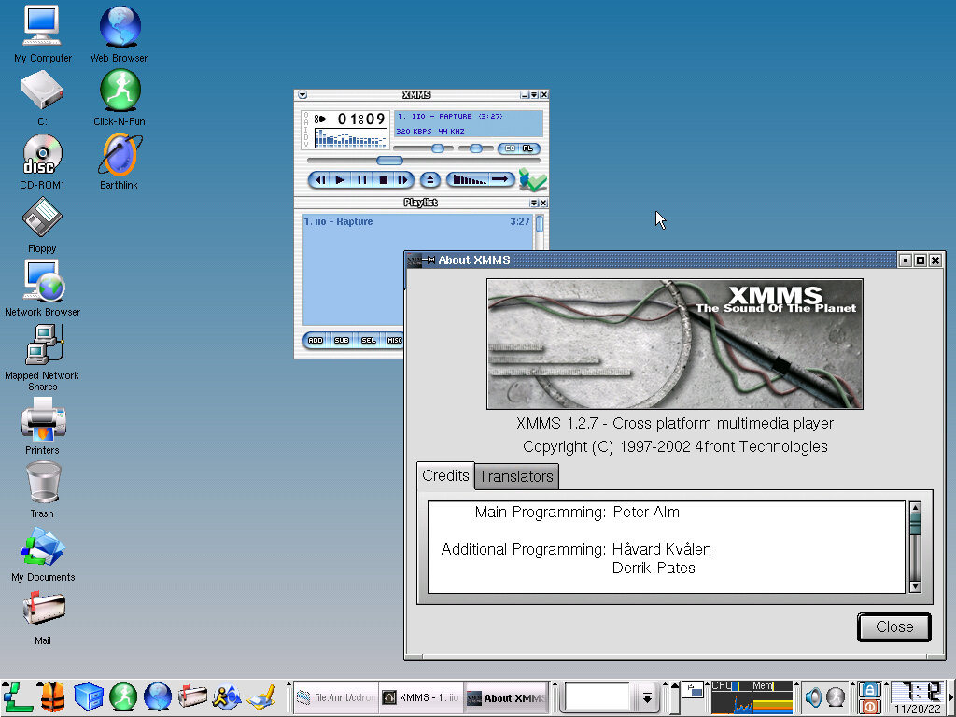This screenshot has width=956, height=717.
Task: Open the XMMS main menu arrow
Action: coord(302,95)
